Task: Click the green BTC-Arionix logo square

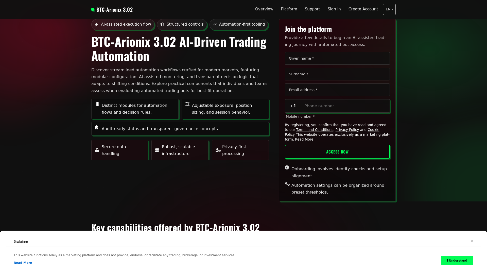Action: point(93,10)
